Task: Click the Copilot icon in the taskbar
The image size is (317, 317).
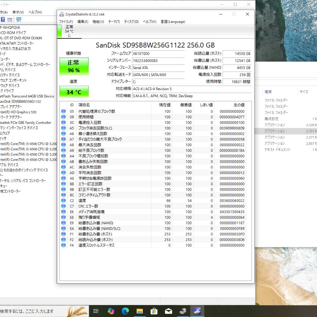Action: [x=111, y=311]
